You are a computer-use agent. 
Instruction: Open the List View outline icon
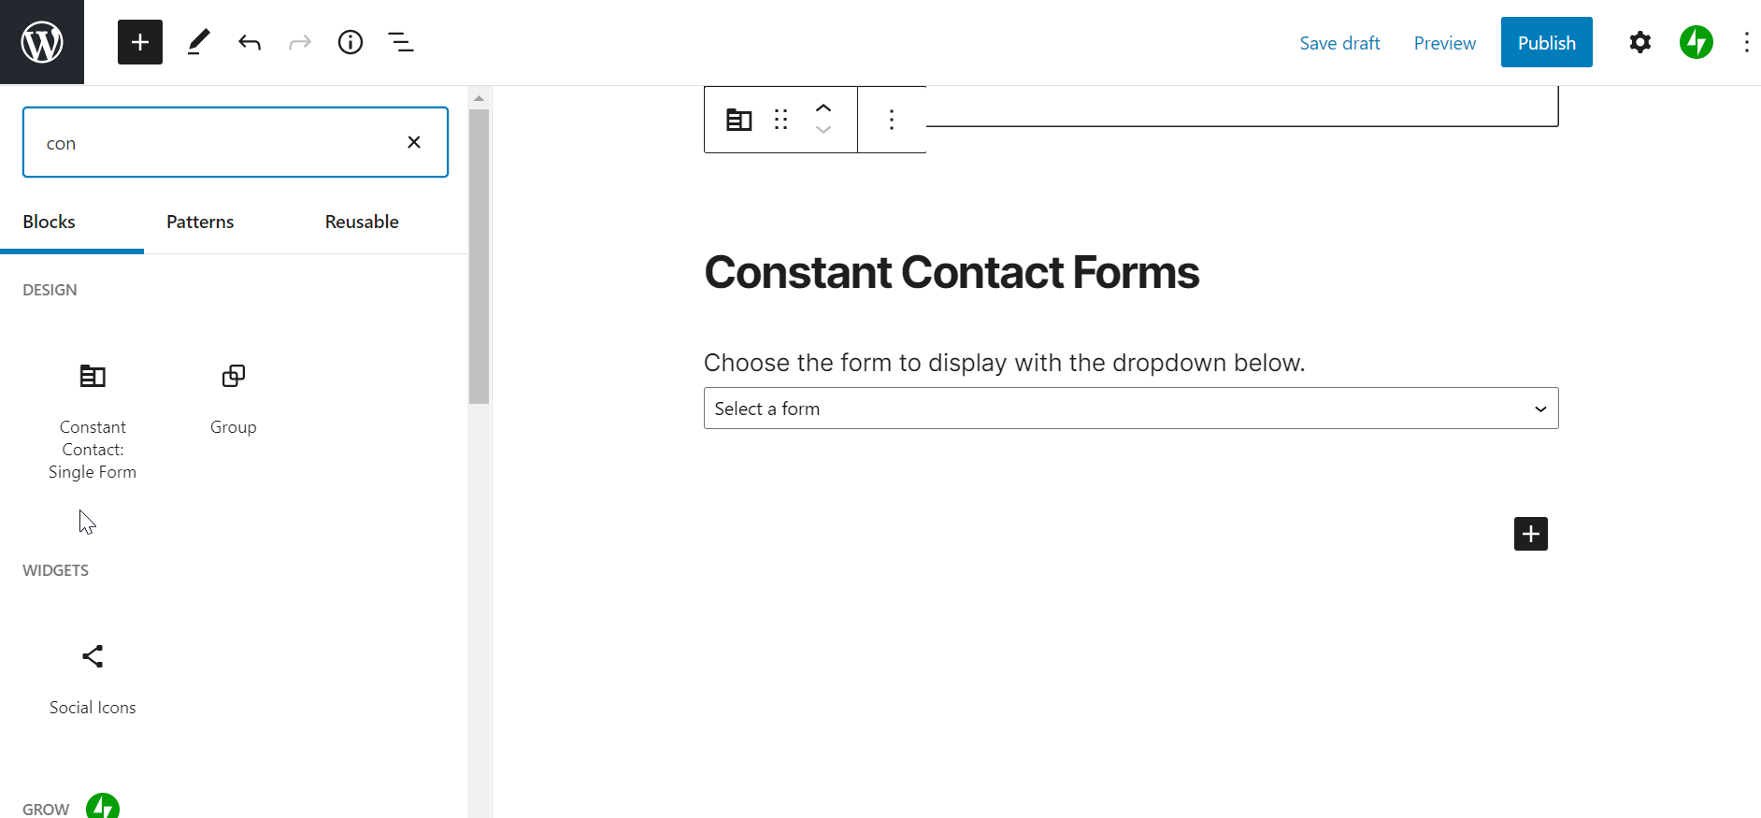point(400,42)
